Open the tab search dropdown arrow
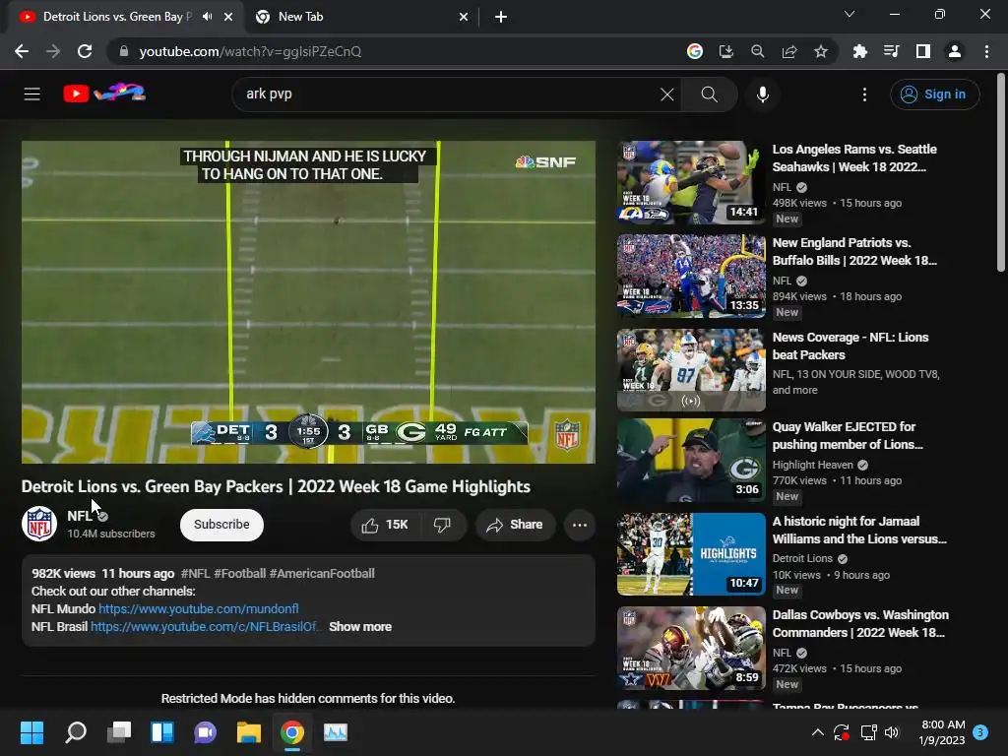The image size is (1008, 756). [850, 14]
